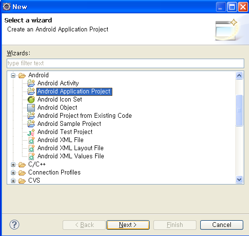Minimize the New dialog window
Screen dimensions: 249x236
point(221,7)
